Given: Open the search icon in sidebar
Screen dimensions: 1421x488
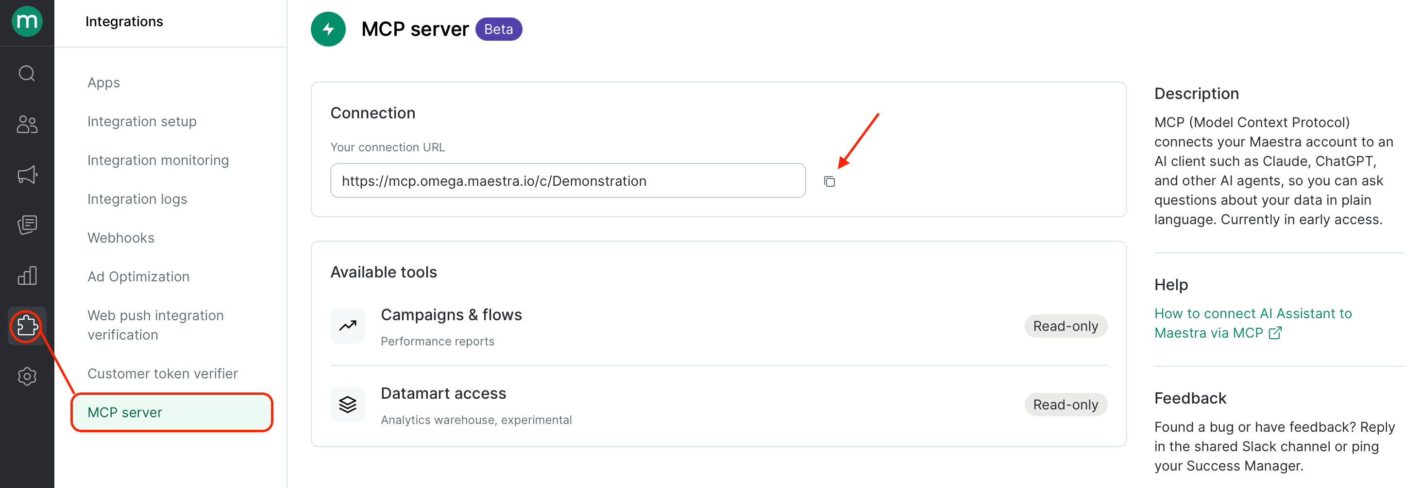Looking at the screenshot, I should [27, 73].
